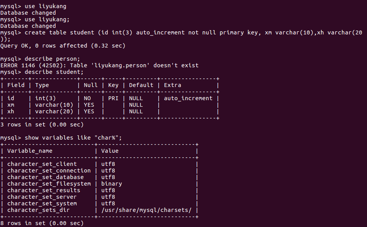Click 'varchar(20)' type in xh row

click(55, 111)
